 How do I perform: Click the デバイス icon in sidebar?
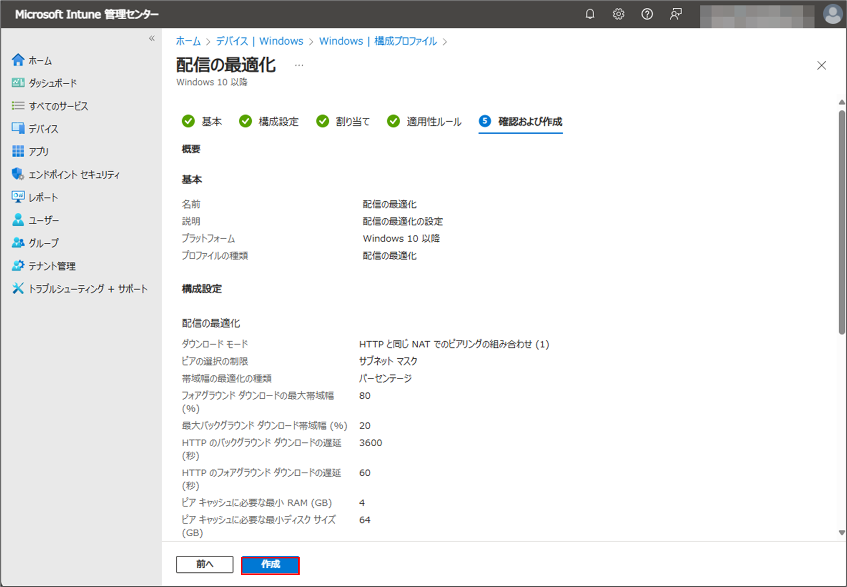coord(18,128)
